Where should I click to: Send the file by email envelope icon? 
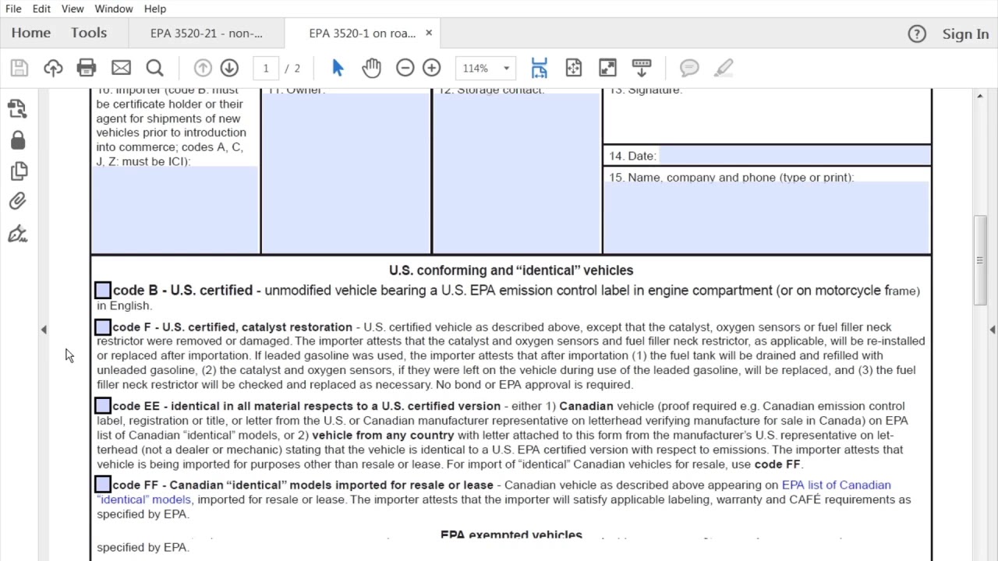(121, 68)
